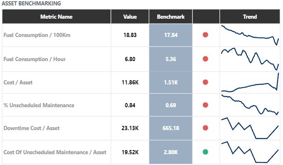The height and width of the screenshot is (165, 283).
Task: Sort by the Metric Name column header
Action: 57,17
